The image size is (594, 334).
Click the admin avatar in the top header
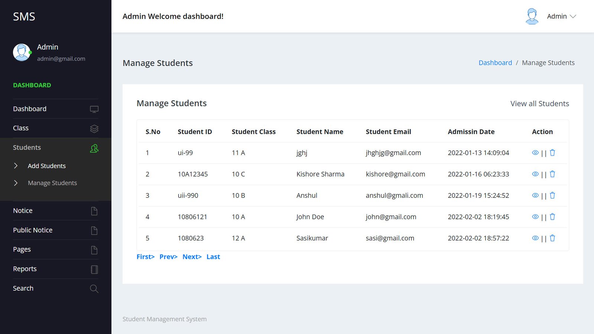[x=532, y=16]
